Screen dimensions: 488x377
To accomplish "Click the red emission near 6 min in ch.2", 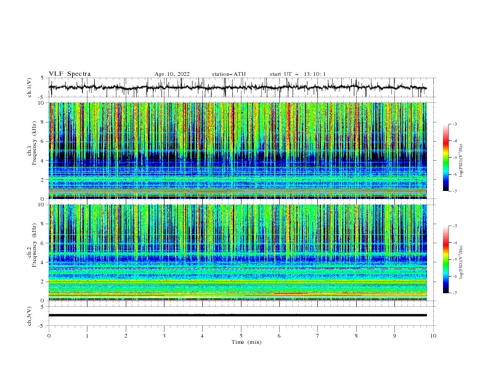I will tap(290, 294).
